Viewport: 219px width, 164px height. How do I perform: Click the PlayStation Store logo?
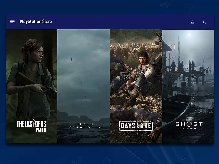pyautogui.click(x=36, y=22)
